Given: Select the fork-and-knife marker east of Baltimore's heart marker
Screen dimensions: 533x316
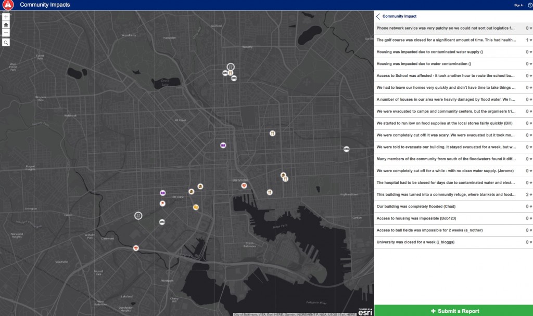Looking at the screenshot, I should (270, 192).
